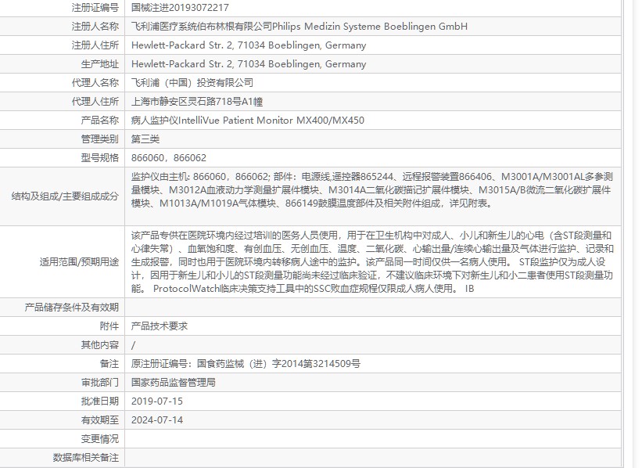Select the 监护仪由主机 composition paragraph
The width and height of the screenshot is (642, 468).
click(371, 190)
